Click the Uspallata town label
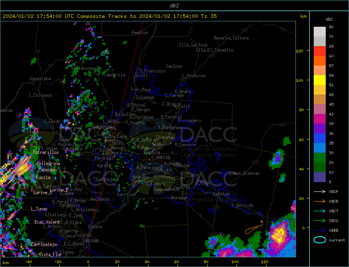 click(40, 79)
